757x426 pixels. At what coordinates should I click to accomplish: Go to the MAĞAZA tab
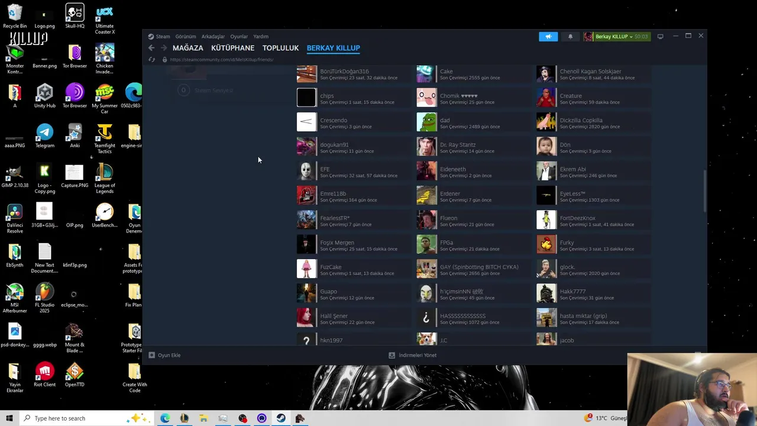[188, 48]
